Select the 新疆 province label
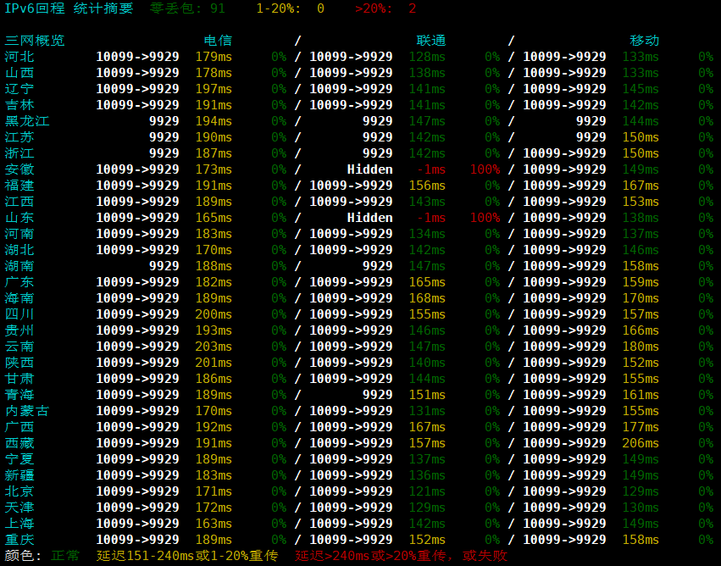This screenshot has width=721, height=566. click(19, 475)
